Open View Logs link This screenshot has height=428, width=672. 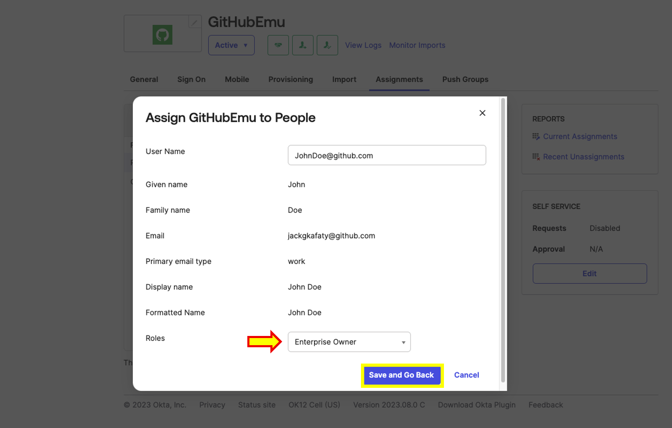[363, 45]
